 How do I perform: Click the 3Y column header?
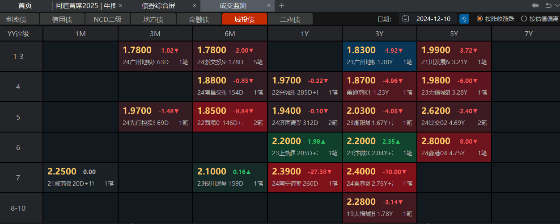click(379, 34)
